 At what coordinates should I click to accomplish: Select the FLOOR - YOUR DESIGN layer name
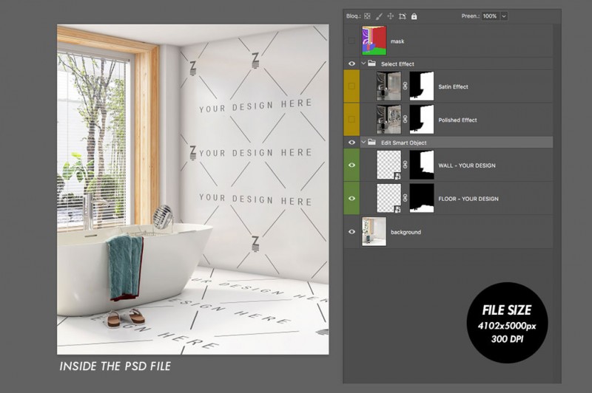click(x=468, y=199)
